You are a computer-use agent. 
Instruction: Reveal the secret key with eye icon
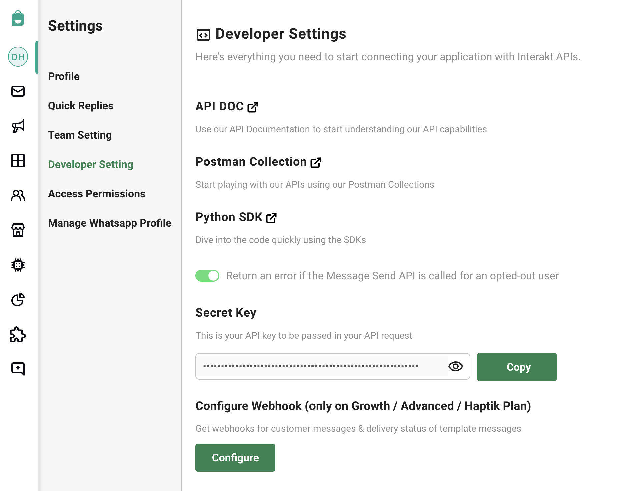pos(455,366)
